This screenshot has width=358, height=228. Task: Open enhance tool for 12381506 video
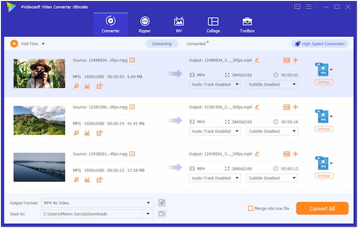pos(99,133)
